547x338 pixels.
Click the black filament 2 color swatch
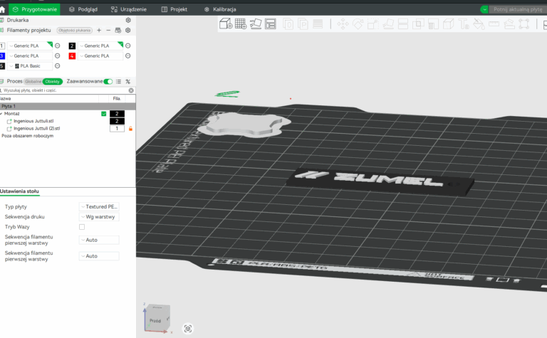72,46
